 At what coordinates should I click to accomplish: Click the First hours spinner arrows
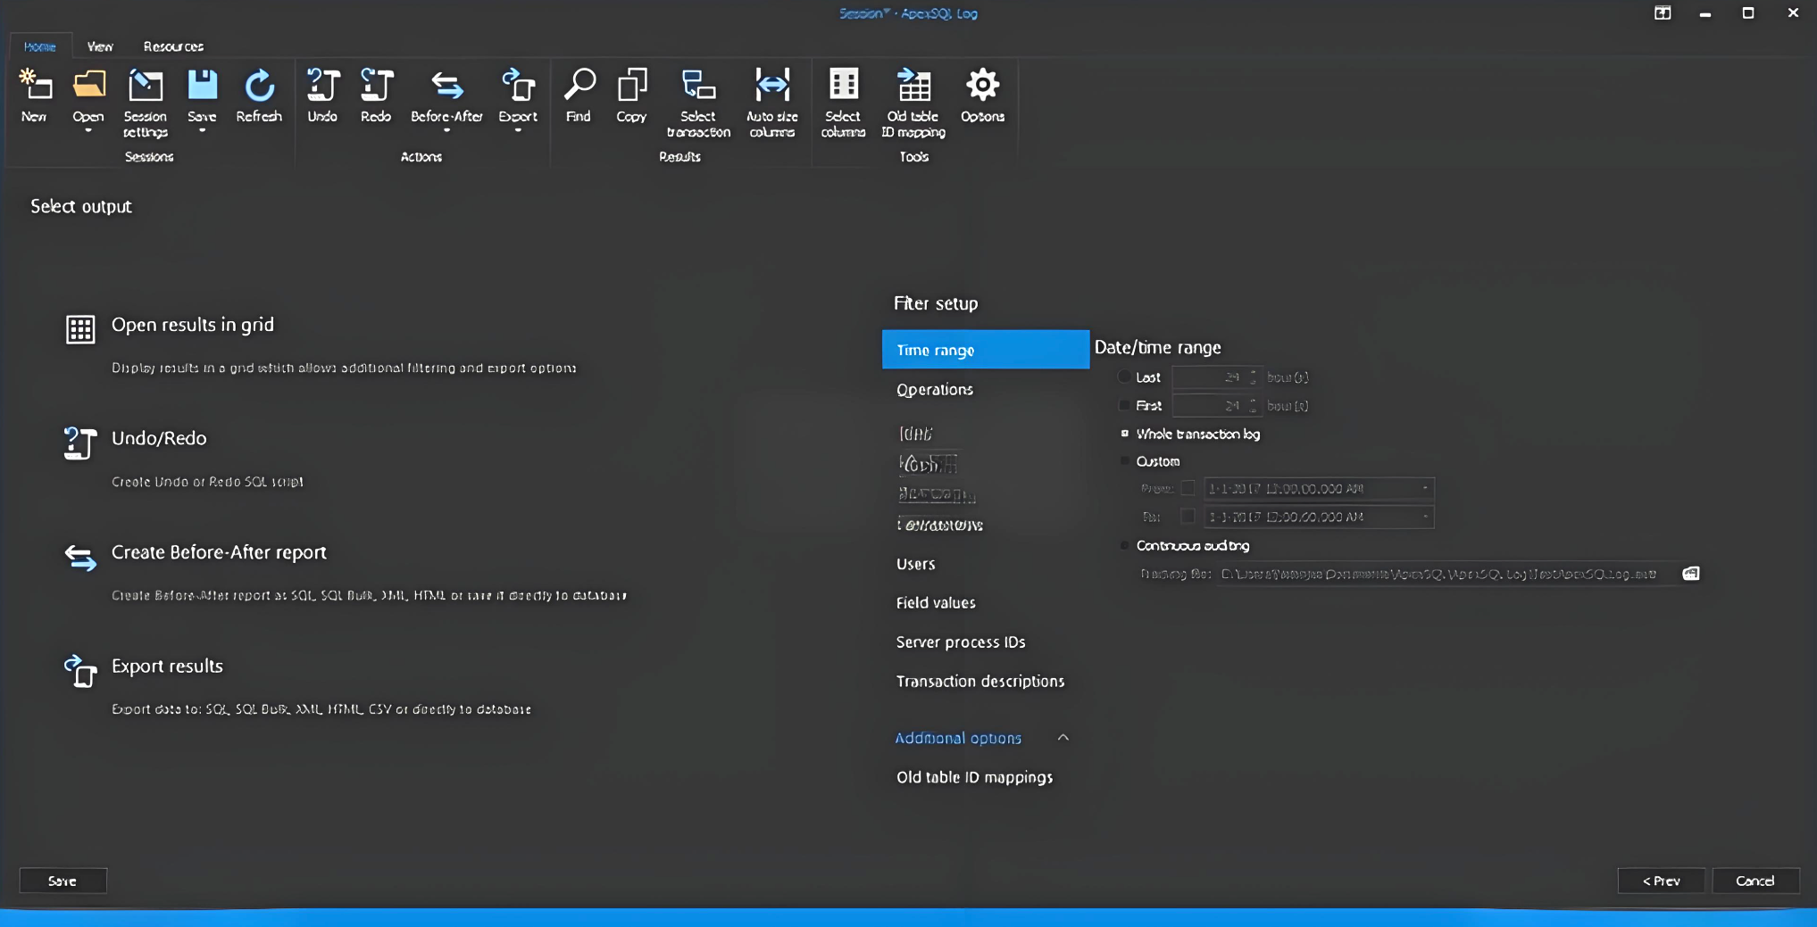pyautogui.click(x=1253, y=406)
